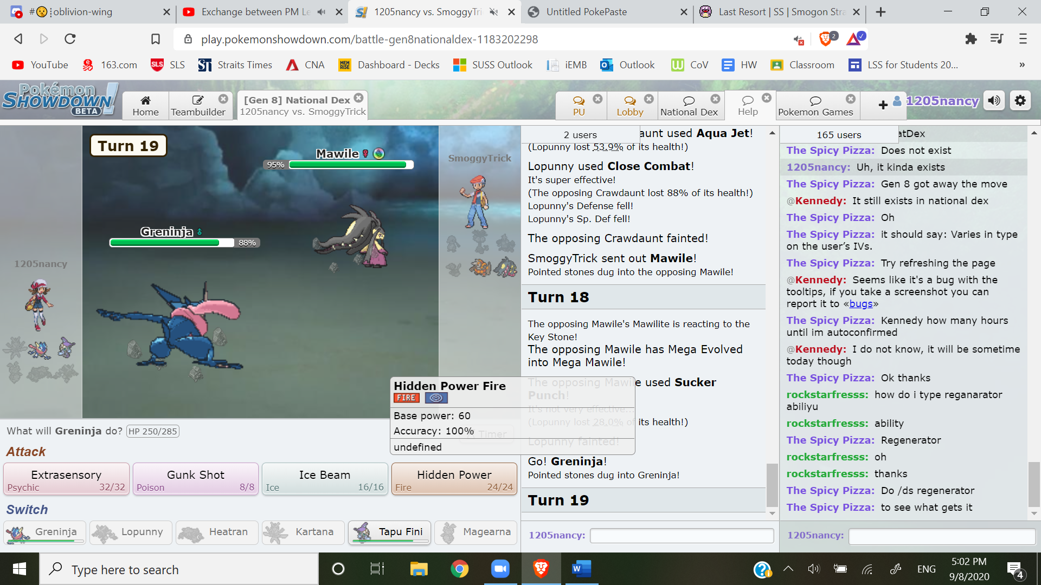Viewport: 1041px width, 585px height.
Task: Open Showdown sound volume options
Action: [994, 101]
